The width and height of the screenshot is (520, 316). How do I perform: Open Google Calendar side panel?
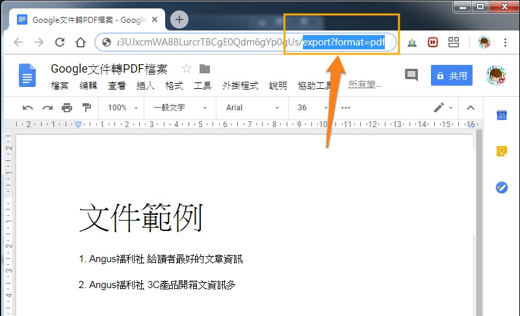click(501, 115)
